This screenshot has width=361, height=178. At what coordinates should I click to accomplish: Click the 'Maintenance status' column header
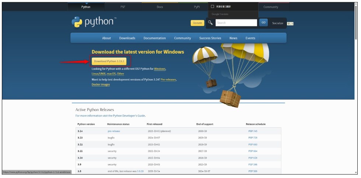pos(118,124)
